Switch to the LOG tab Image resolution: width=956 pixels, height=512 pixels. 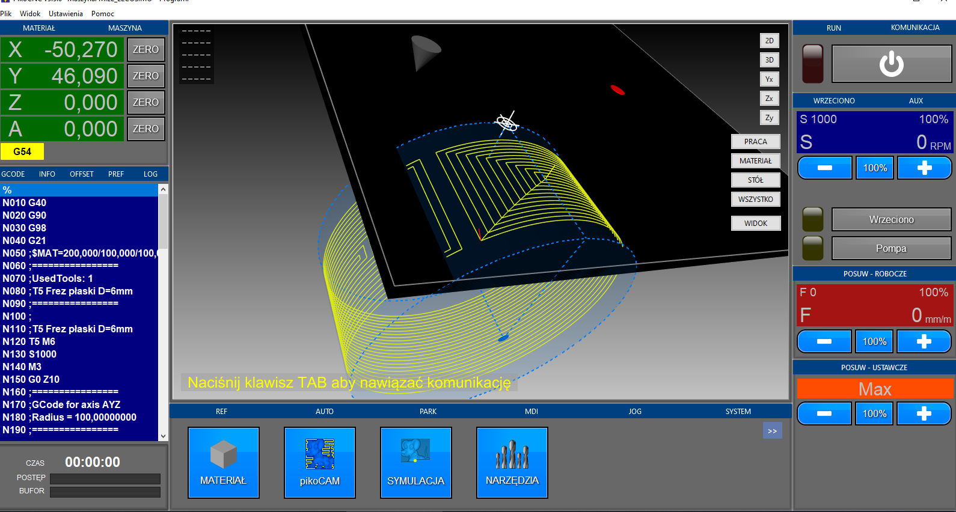click(x=150, y=174)
